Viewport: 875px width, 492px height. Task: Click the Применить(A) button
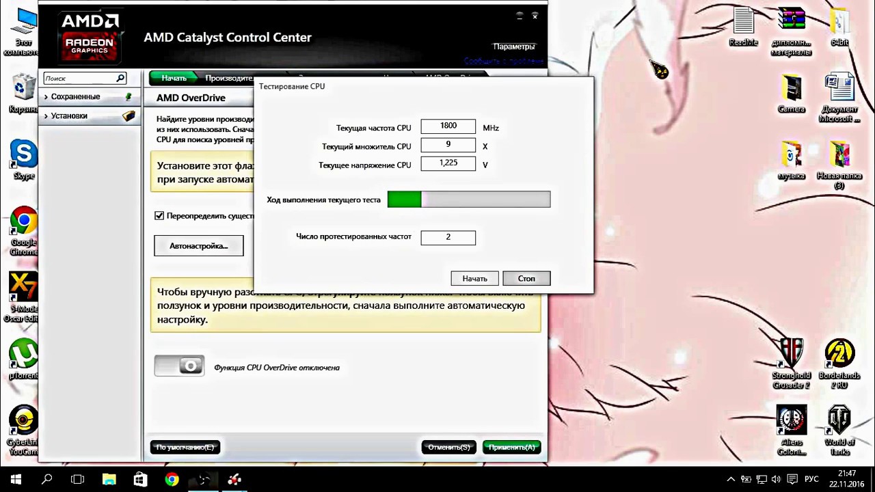[511, 447]
